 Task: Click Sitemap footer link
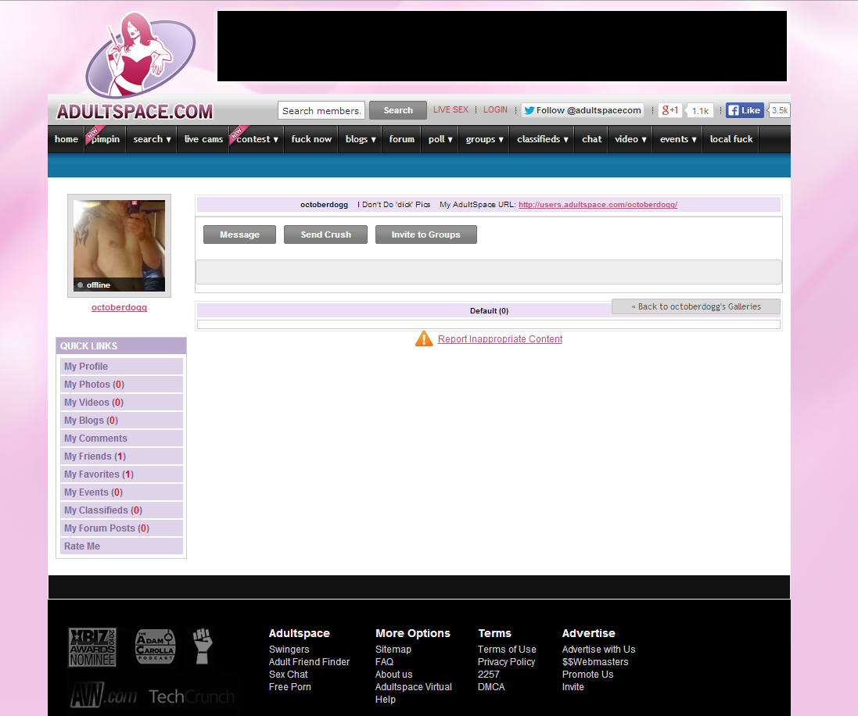(393, 650)
